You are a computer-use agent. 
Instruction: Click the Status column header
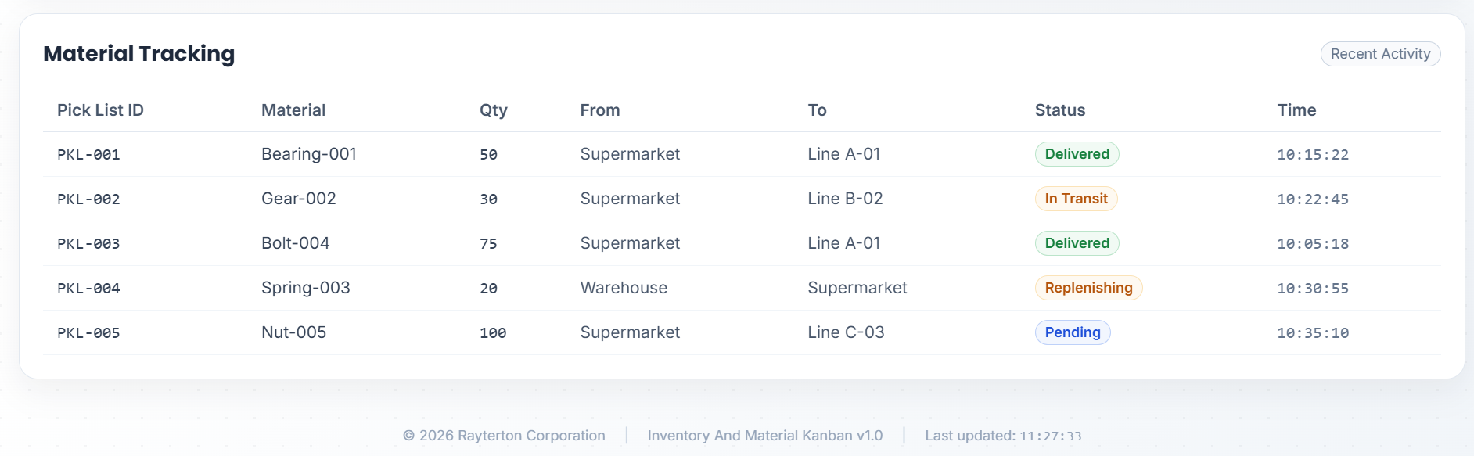pyautogui.click(x=1059, y=110)
